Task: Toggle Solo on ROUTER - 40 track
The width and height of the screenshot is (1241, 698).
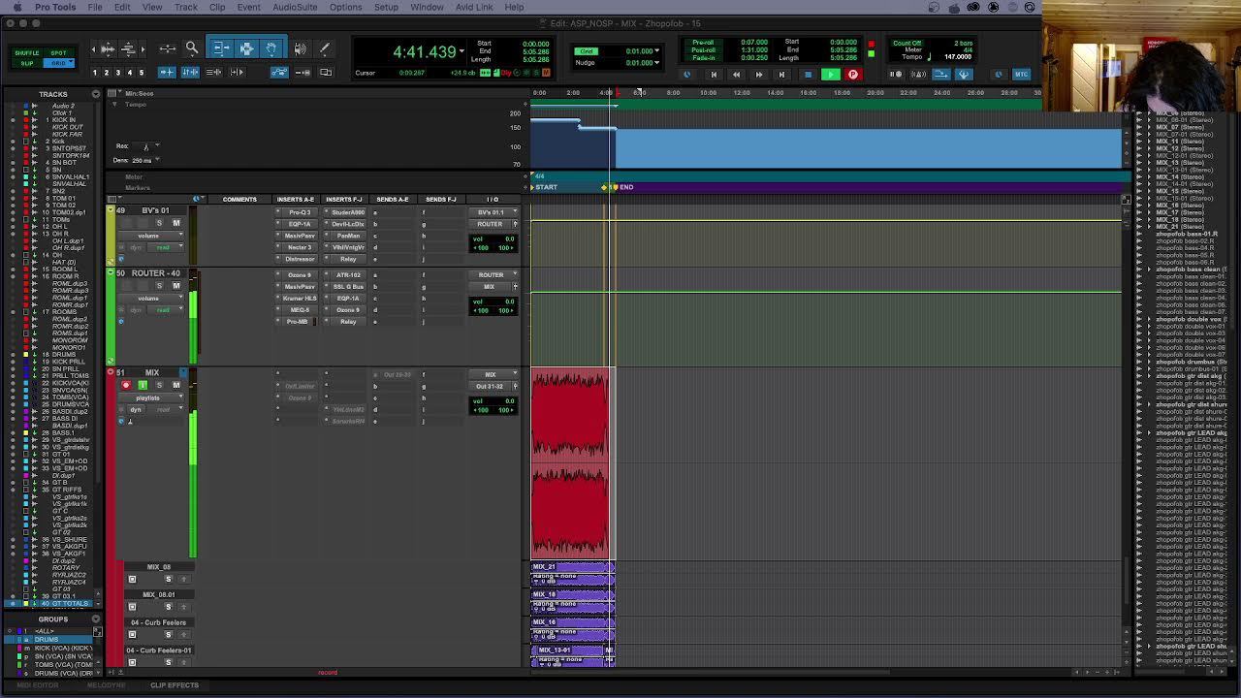Action: coord(160,286)
